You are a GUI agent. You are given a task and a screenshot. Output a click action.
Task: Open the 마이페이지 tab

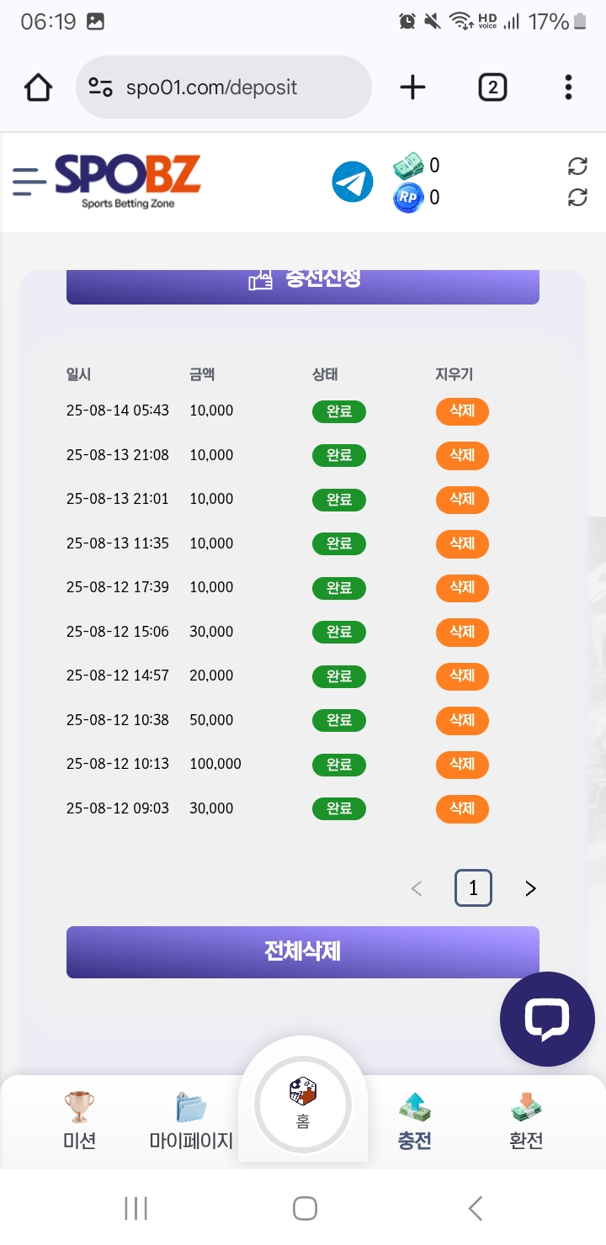191,1120
